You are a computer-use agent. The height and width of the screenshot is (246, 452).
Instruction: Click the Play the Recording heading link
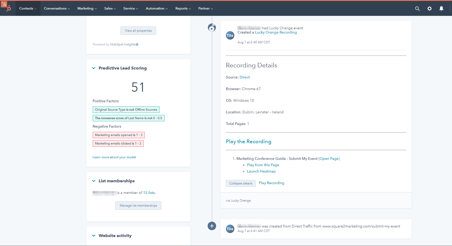point(249,141)
